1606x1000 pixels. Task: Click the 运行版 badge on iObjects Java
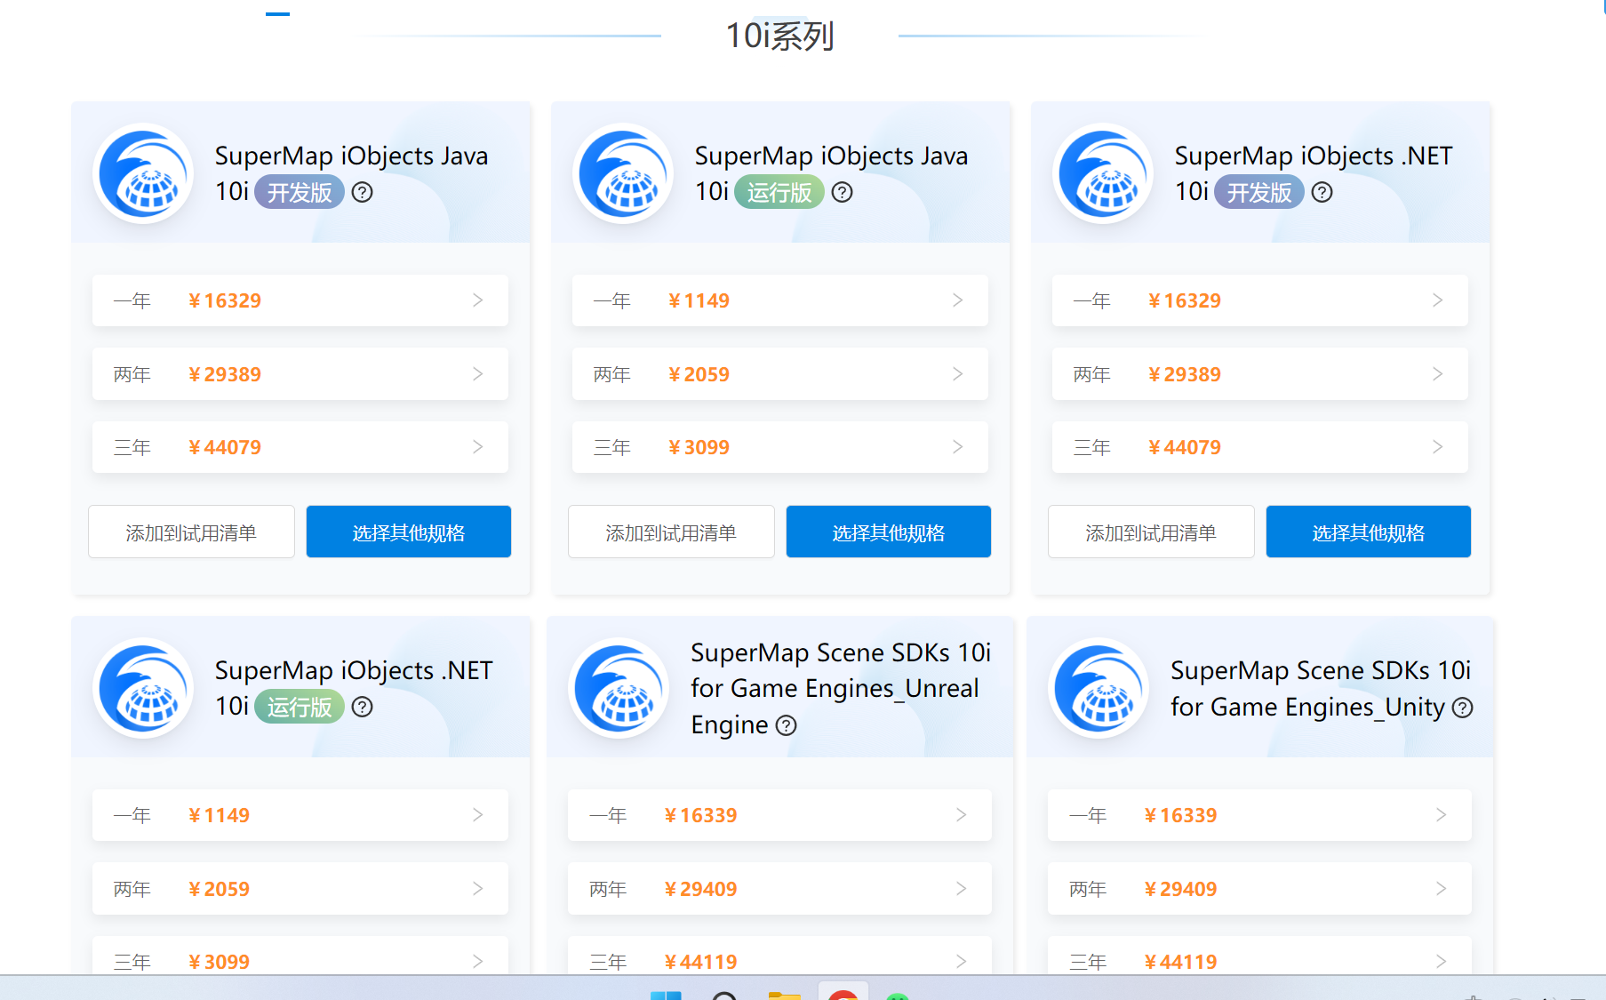coord(779,192)
